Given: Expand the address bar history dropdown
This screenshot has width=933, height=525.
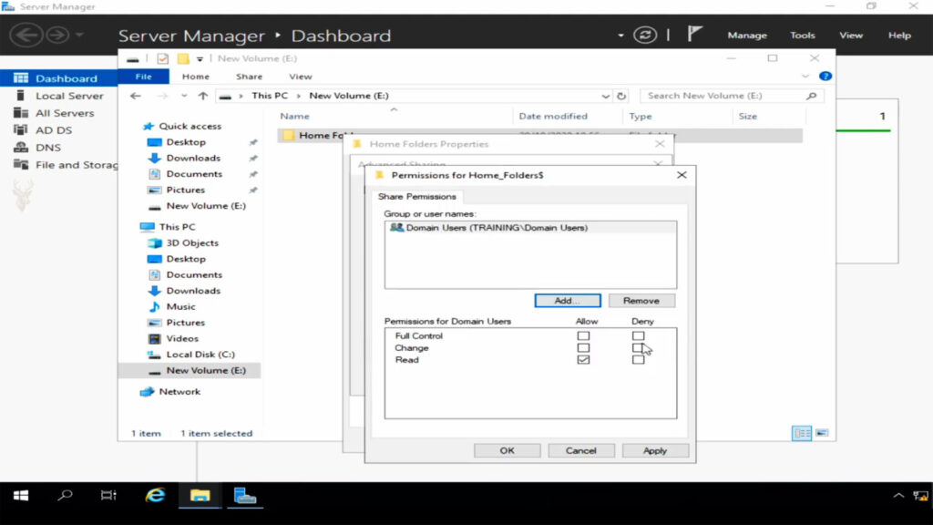Looking at the screenshot, I should coord(605,96).
